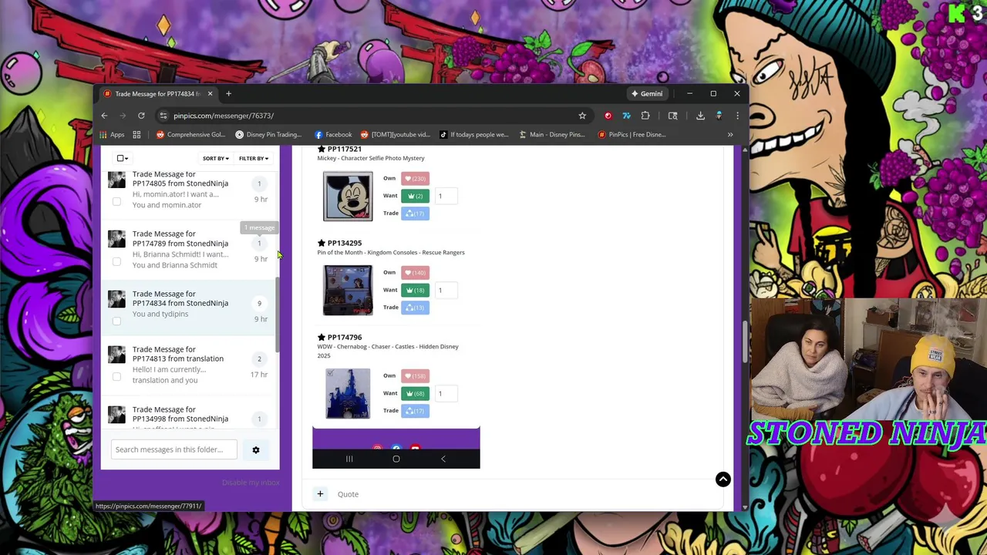Tap the phone home circle button

[396, 459]
